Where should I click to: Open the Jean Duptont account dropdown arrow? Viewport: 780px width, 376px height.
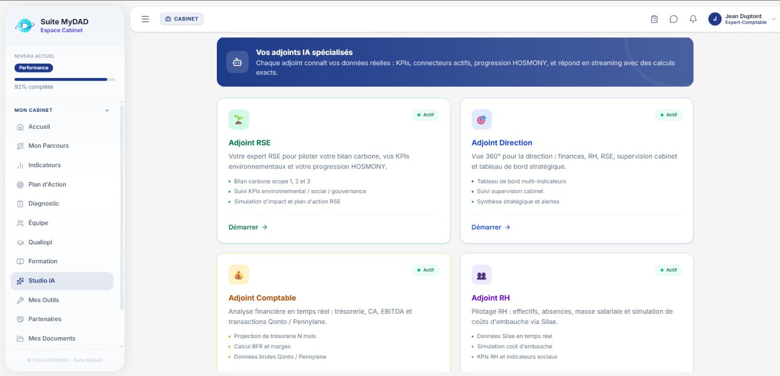pyautogui.click(x=774, y=19)
